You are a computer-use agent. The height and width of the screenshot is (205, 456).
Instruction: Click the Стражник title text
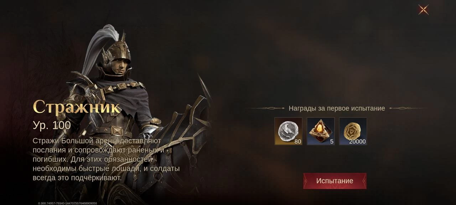[x=77, y=107]
